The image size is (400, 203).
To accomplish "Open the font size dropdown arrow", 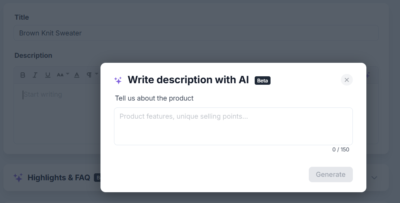I will [68, 74].
